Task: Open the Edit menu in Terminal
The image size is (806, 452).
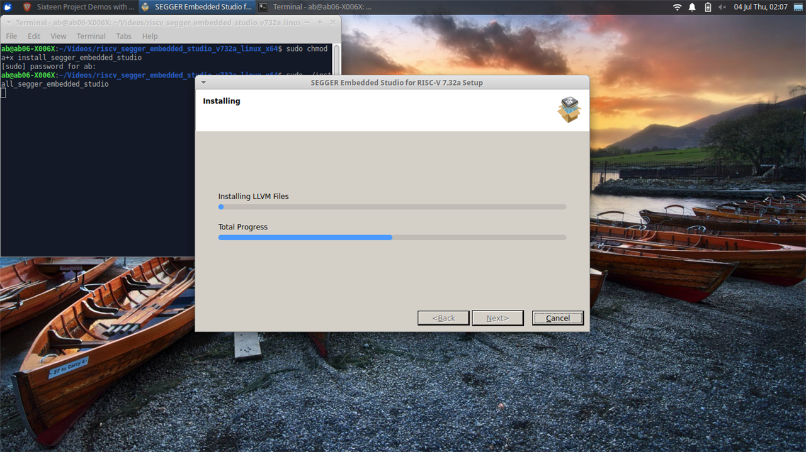Action: click(x=34, y=36)
